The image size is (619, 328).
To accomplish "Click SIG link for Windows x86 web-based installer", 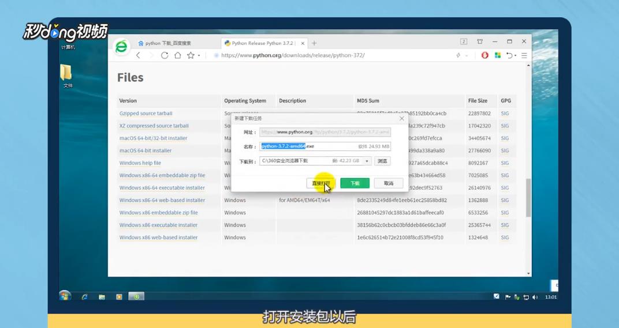I will [x=505, y=237].
